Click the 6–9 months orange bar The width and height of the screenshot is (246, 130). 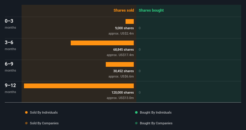(x=120, y=64)
